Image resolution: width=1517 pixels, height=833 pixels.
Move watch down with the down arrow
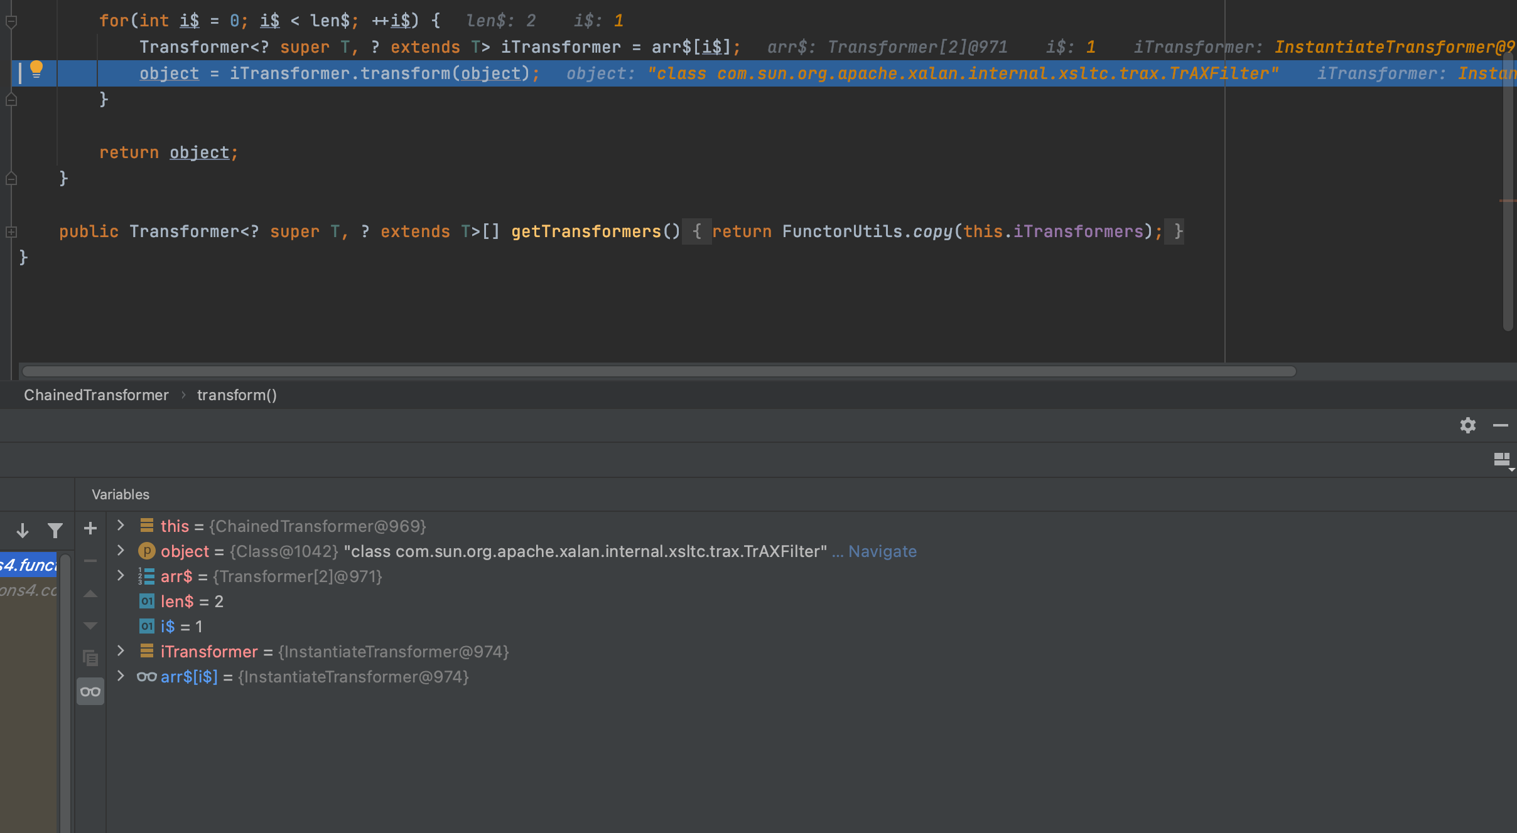(90, 625)
